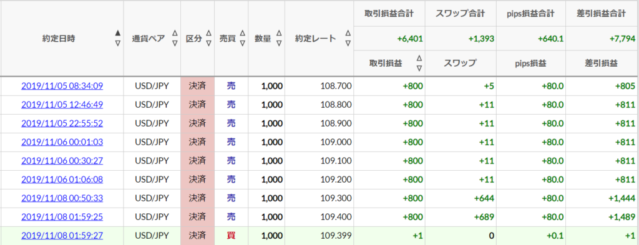This screenshot has width=639, height=245.
Task: Open trade 2019/11/05 12:46:49 link
Action: pos(62,105)
